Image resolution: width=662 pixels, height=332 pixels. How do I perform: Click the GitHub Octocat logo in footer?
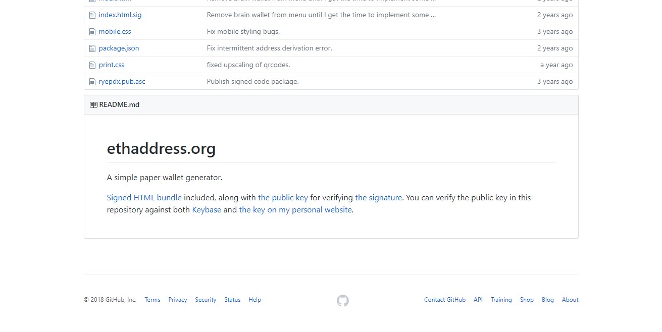click(x=342, y=301)
